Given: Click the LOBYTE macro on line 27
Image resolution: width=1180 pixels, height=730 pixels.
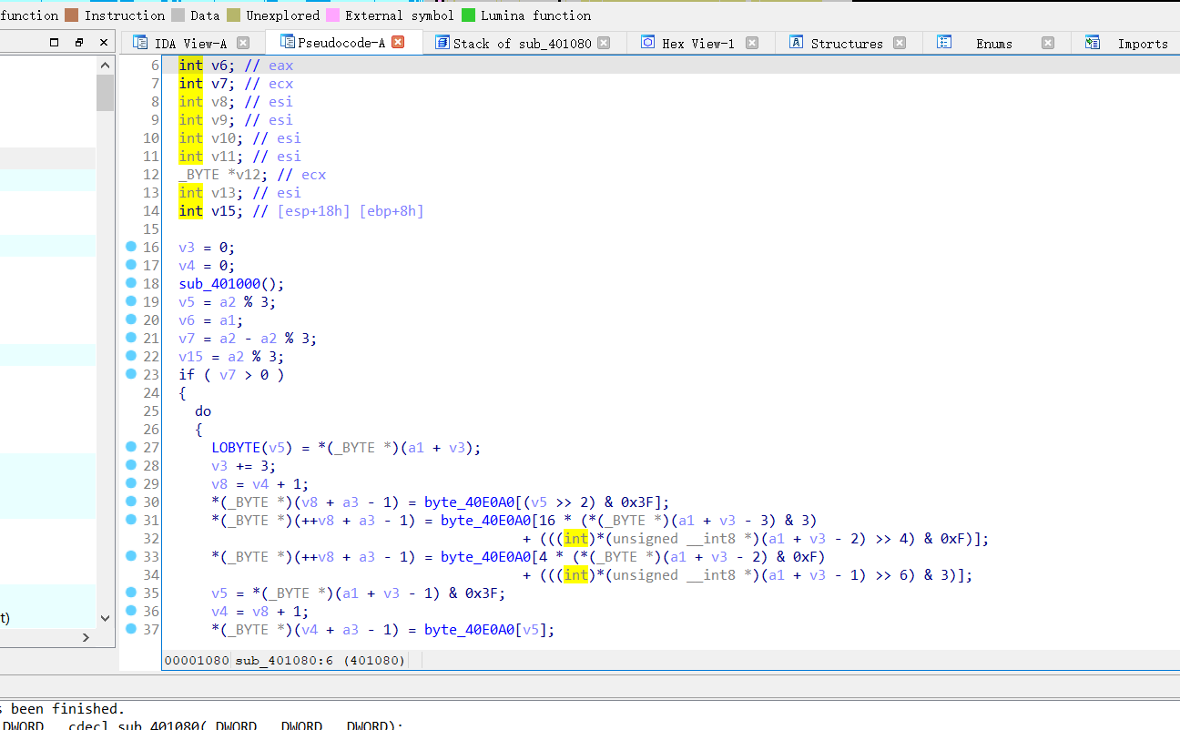Looking at the screenshot, I should click(237, 447).
